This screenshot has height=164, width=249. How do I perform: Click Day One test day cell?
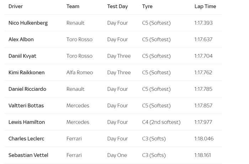coord(117,155)
